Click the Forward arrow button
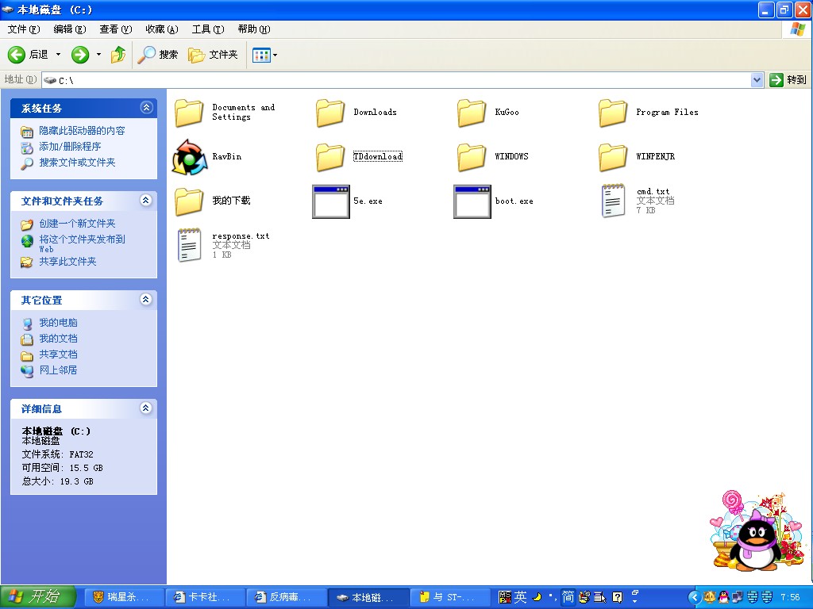The height and width of the screenshot is (609, 813). pos(80,55)
